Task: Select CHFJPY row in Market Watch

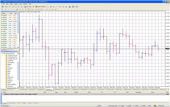Action: [9, 38]
